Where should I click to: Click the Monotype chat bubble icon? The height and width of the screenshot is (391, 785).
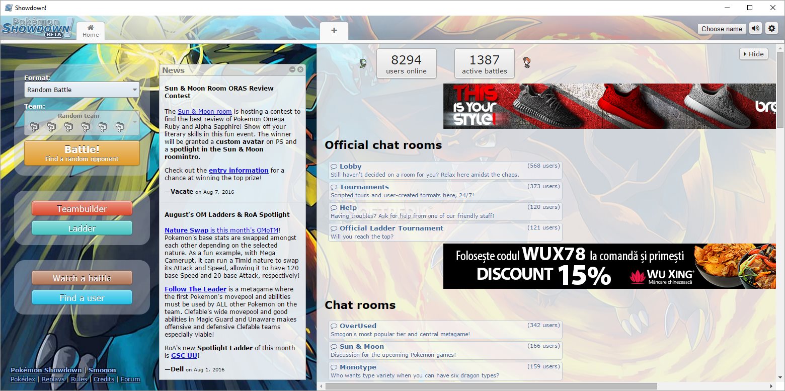pos(334,367)
